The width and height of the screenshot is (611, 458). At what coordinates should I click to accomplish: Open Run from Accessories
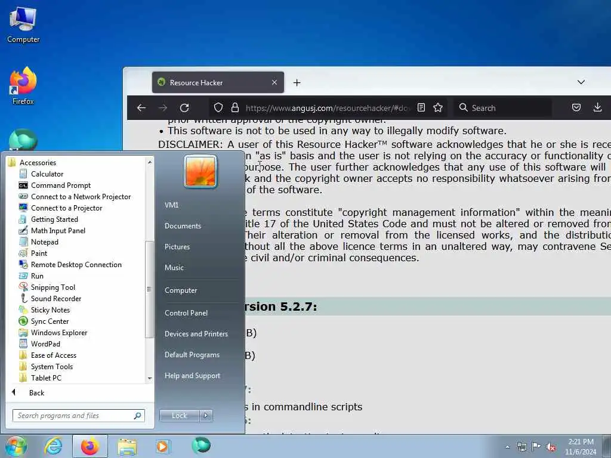tap(37, 276)
